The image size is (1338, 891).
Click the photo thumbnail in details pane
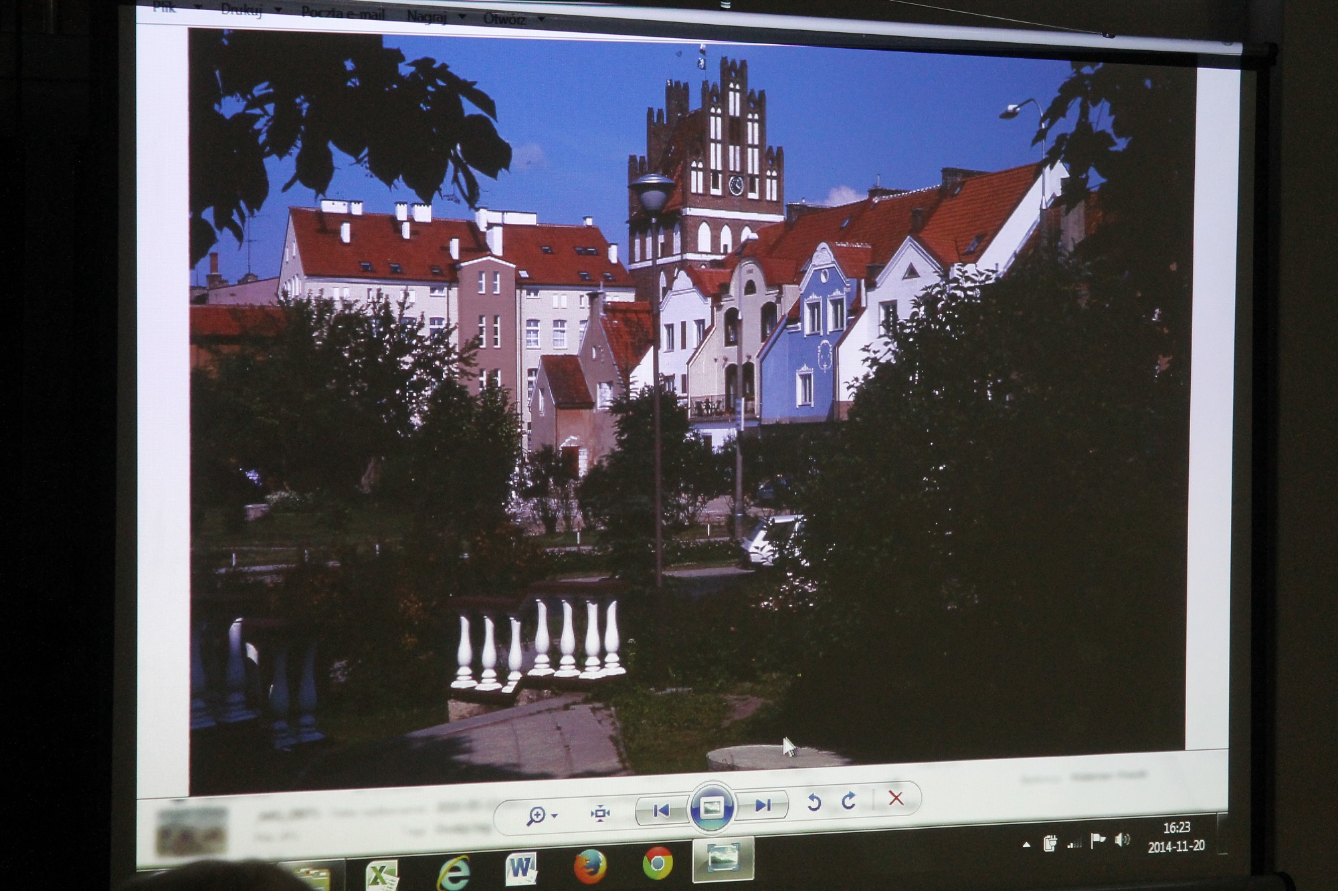pyautogui.click(x=191, y=832)
